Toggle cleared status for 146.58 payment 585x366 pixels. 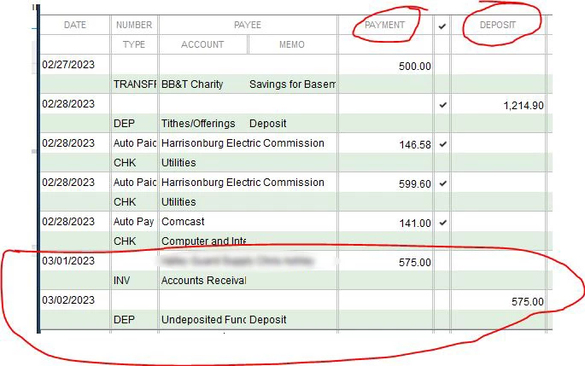click(443, 144)
